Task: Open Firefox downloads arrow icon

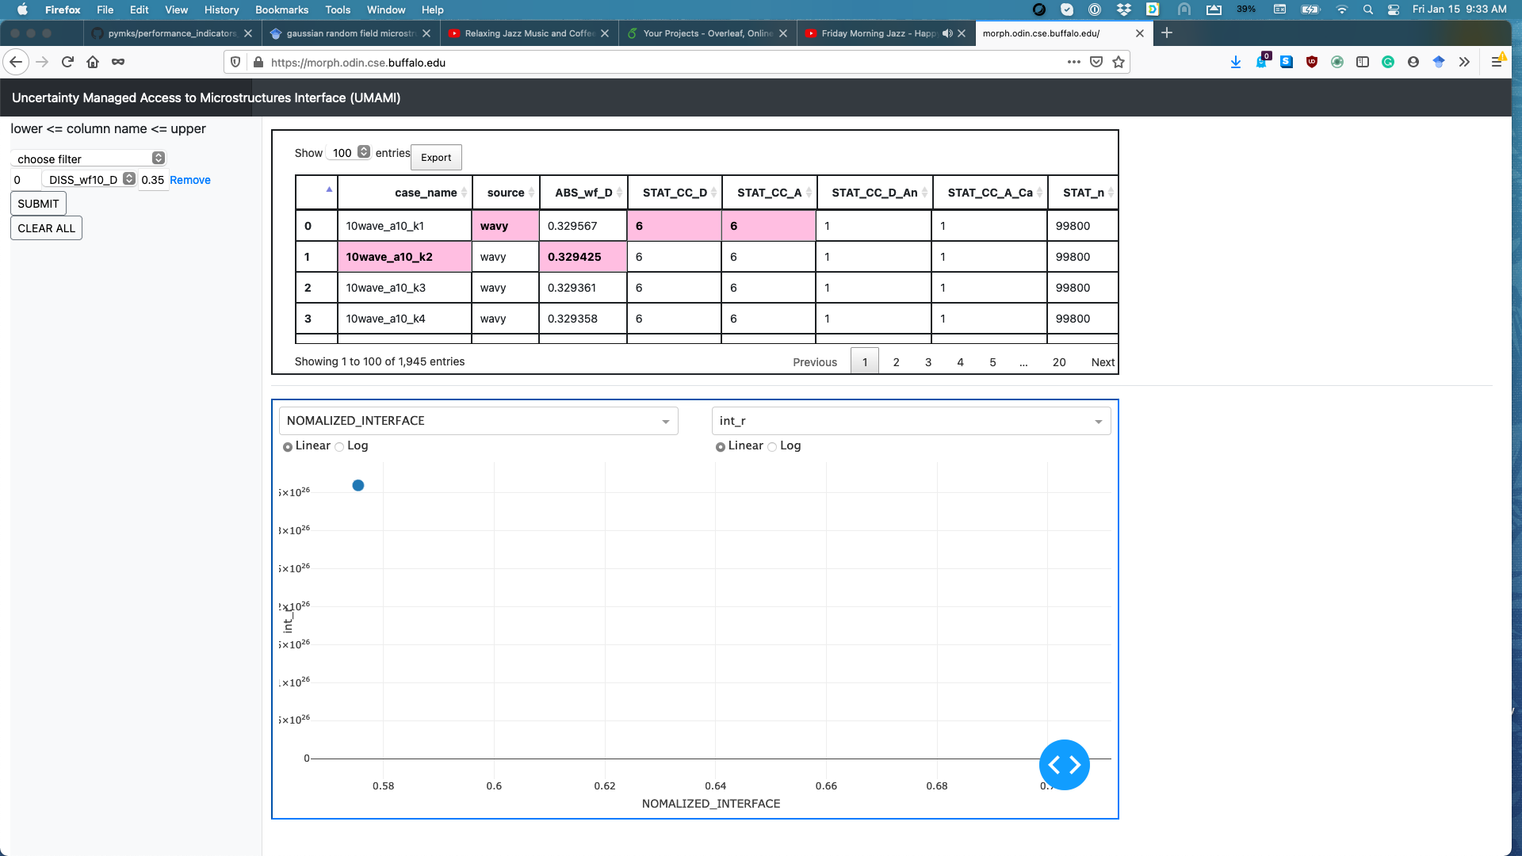Action: 1235,62
